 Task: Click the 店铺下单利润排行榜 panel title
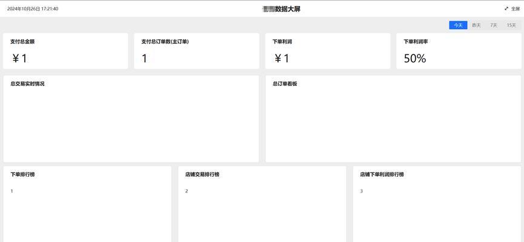[382, 174]
